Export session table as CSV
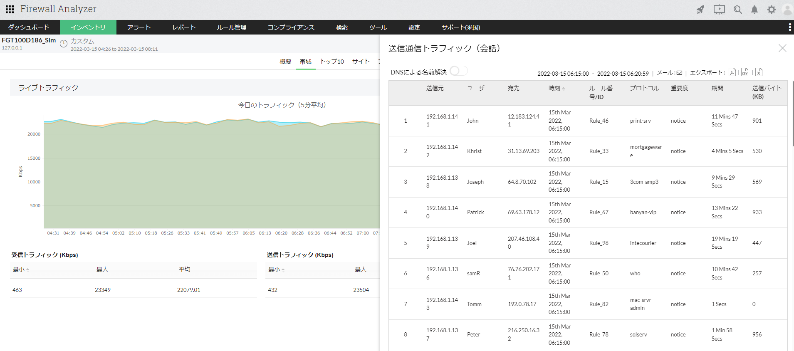 745,72
